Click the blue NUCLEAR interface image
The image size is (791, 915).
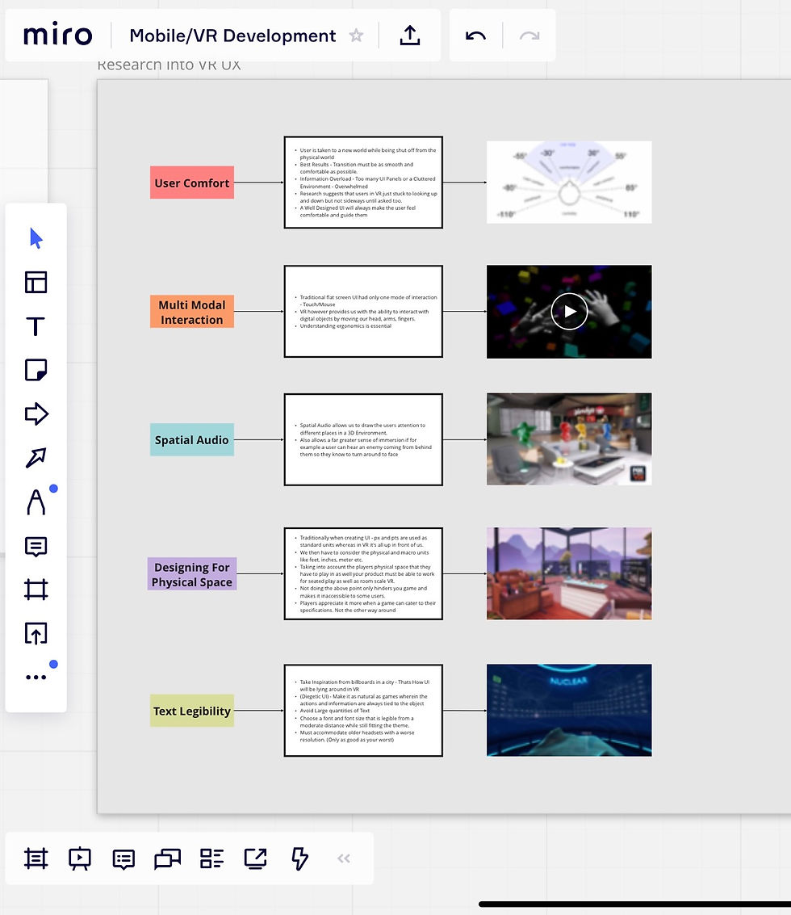tap(569, 710)
